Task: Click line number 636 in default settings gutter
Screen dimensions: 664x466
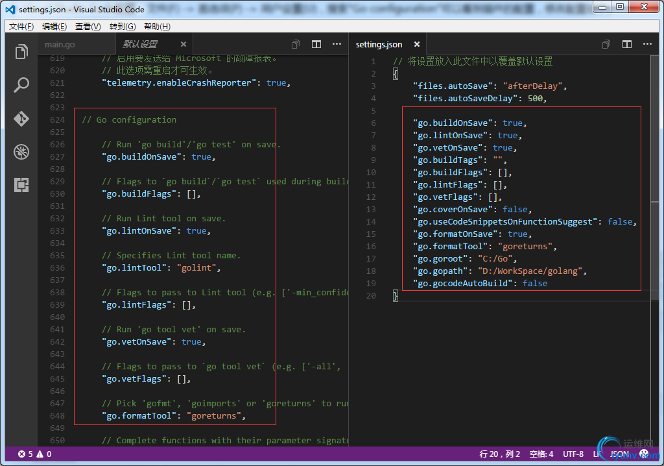Action: (57, 268)
